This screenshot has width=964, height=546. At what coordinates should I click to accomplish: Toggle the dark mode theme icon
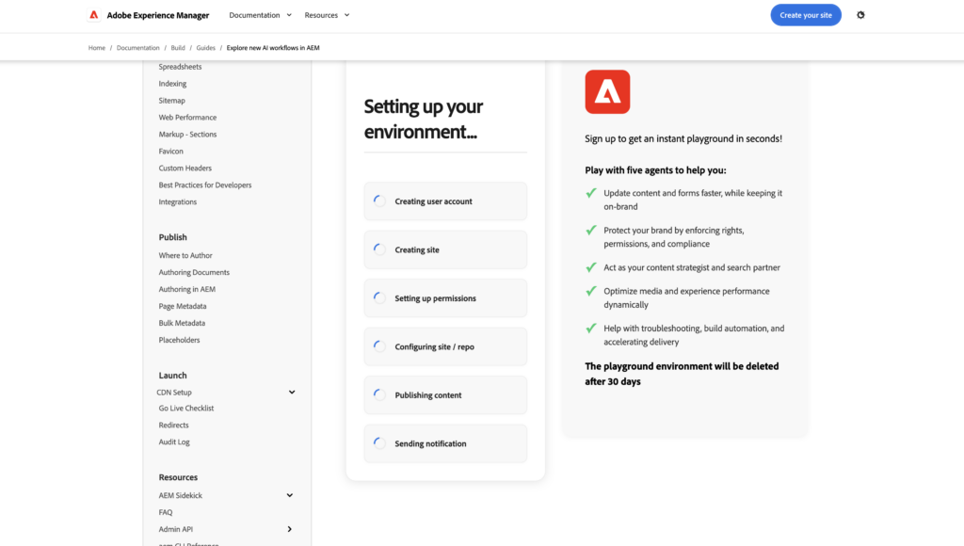860,15
